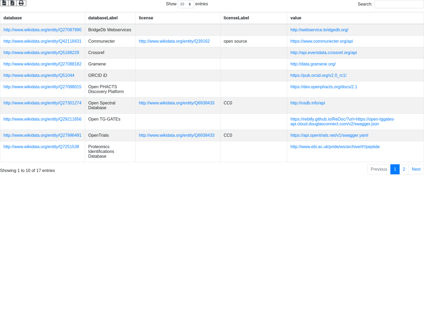Select the OpenTrials label cell
The width and height of the screenshot is (424, 318).
point(110,135)
